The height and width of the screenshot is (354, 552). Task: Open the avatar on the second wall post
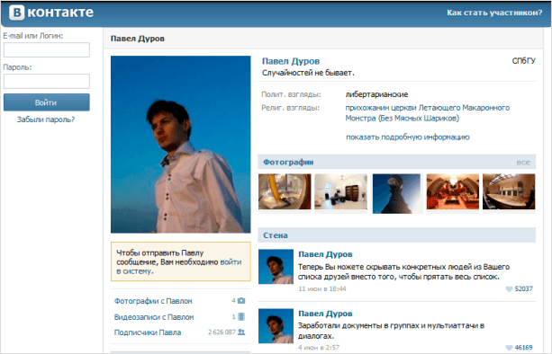(x=276, y=326)
